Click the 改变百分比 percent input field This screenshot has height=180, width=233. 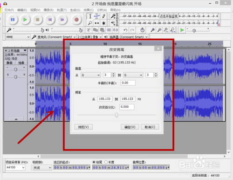[x=127, y=107]
